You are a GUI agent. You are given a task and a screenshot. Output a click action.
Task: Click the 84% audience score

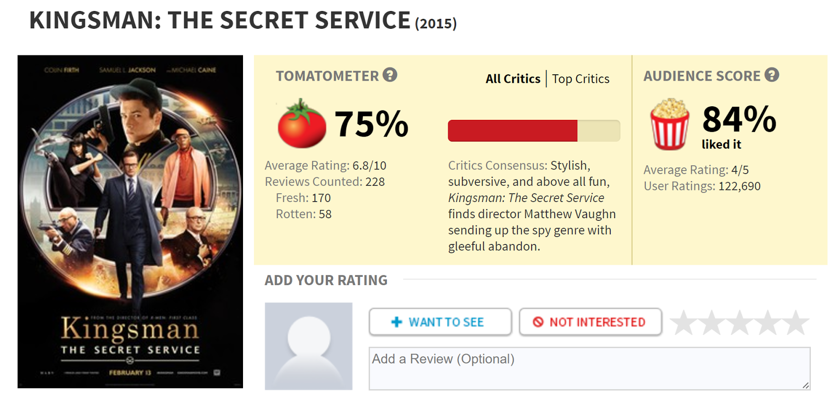coord(738,119)
